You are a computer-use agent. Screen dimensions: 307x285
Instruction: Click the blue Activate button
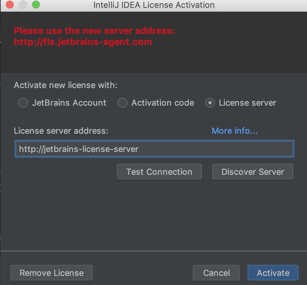pyautogui.click(x=273, y=273)
